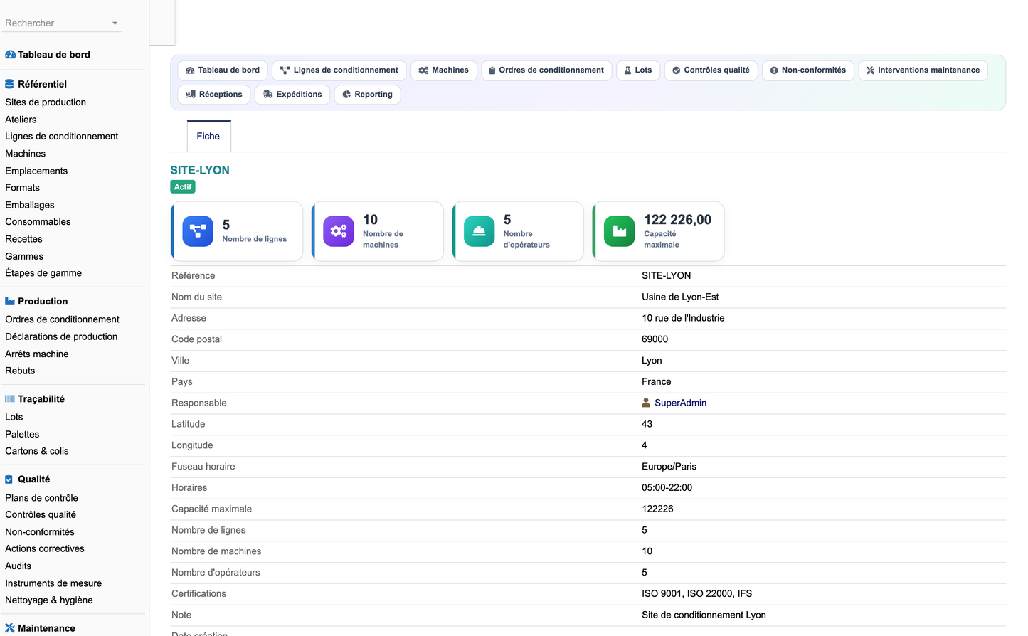Navigate to Formats in sidebar

[22, 188]
